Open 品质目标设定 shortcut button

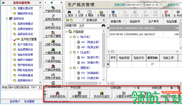click(53, 26)
